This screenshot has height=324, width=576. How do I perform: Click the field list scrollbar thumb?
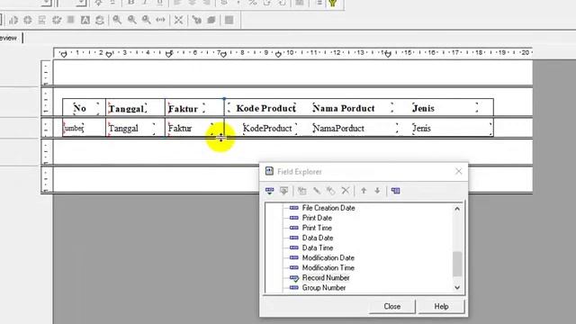[x=457, y=264]
